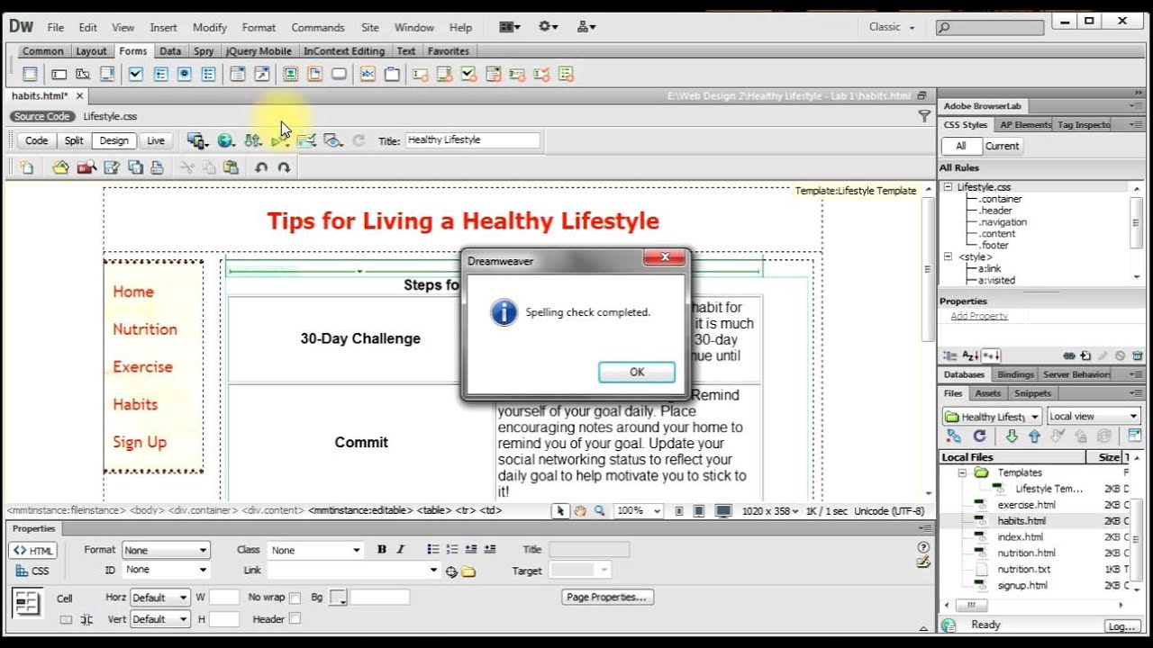Click the Title field containing Healthy Lifestyle

(x=472, y=140)
